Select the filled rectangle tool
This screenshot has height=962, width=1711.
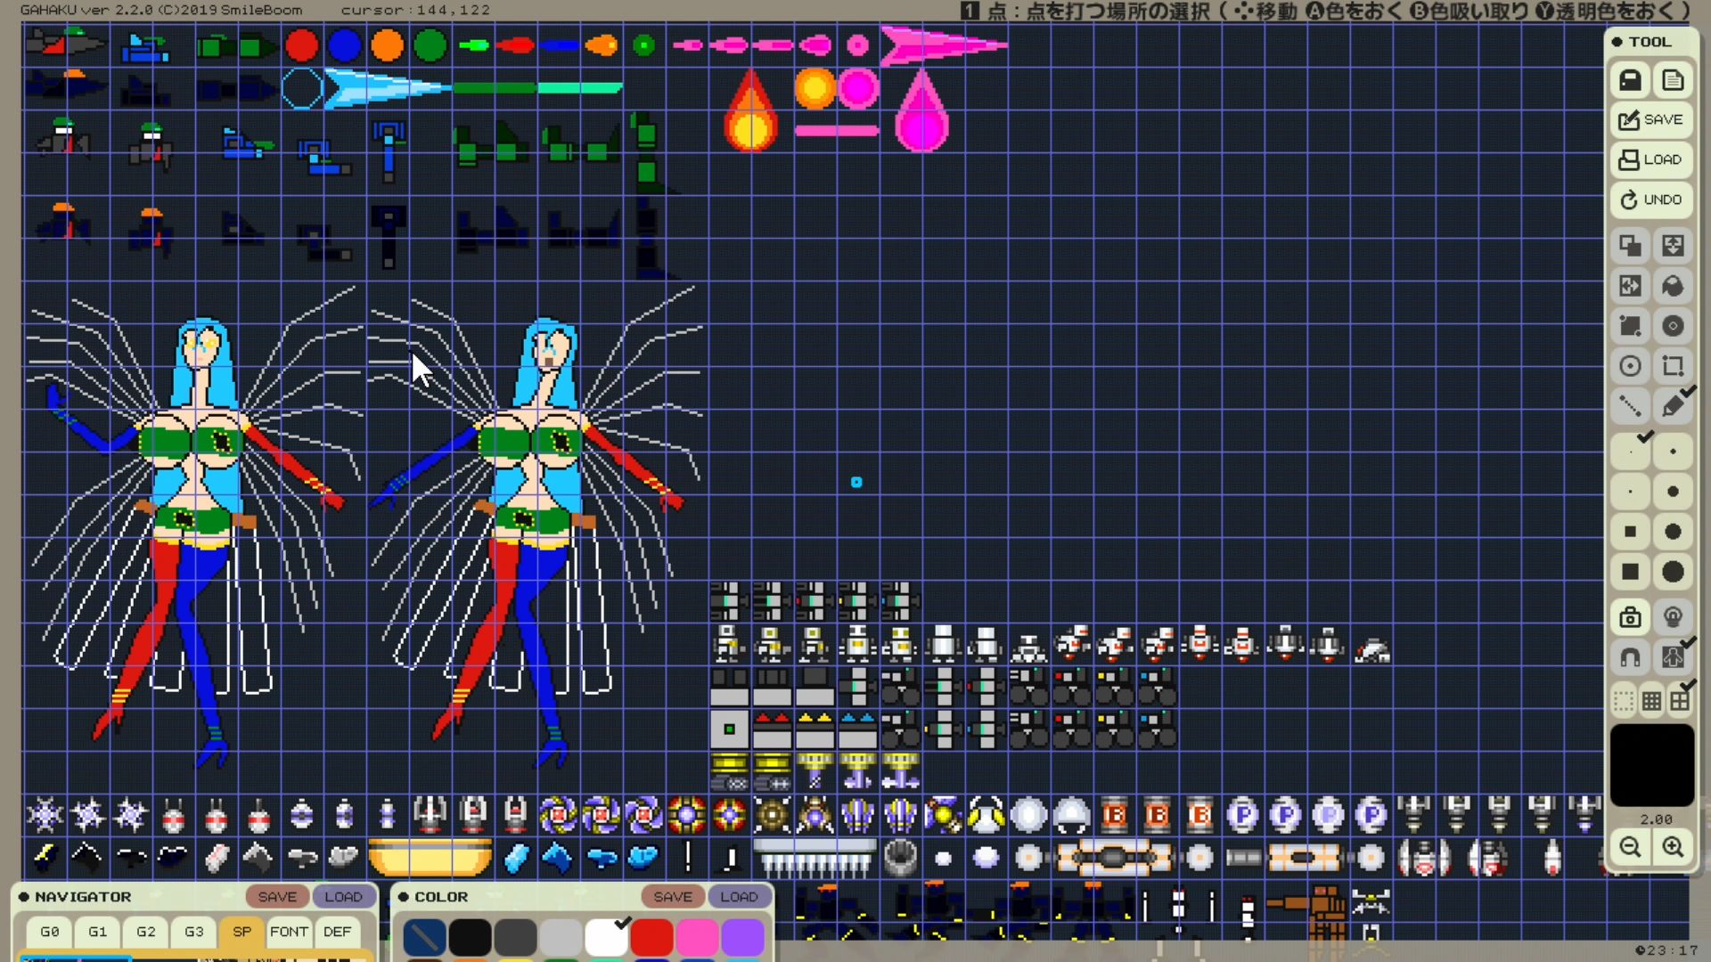(1630, 326)
